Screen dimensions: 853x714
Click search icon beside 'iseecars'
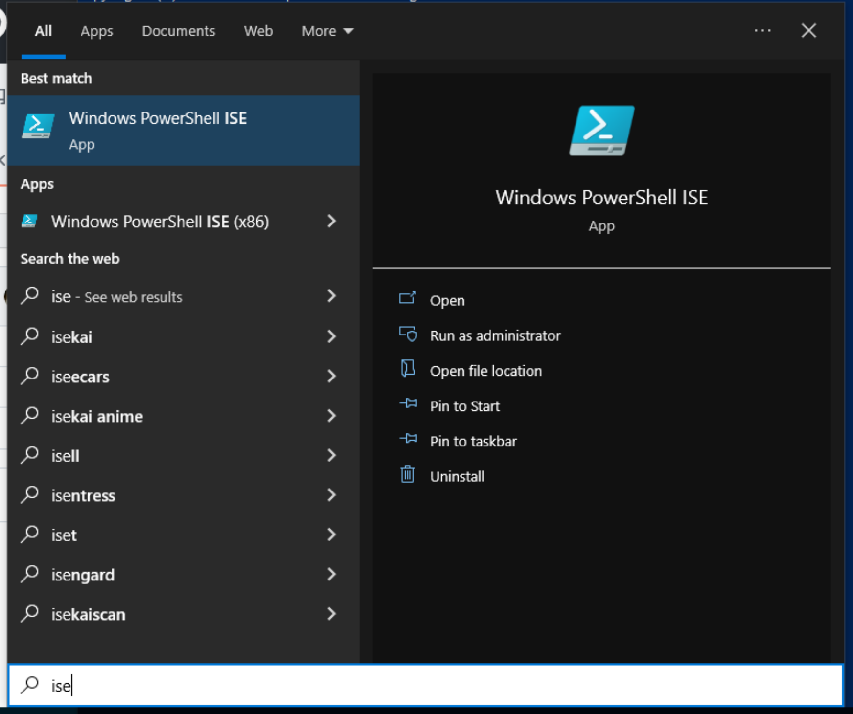[x=30, y=376]
